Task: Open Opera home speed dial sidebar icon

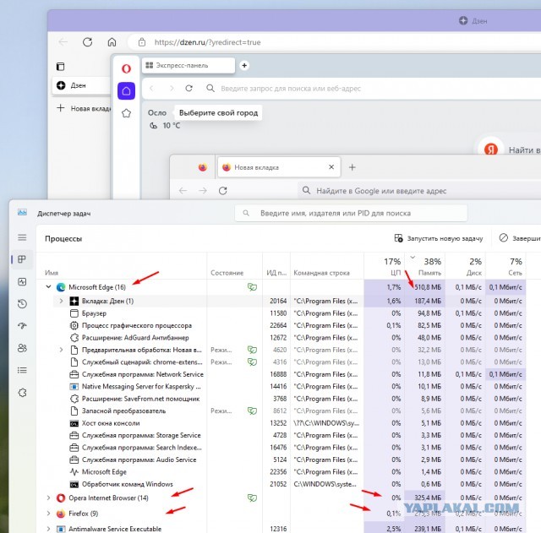Action: 126,91
